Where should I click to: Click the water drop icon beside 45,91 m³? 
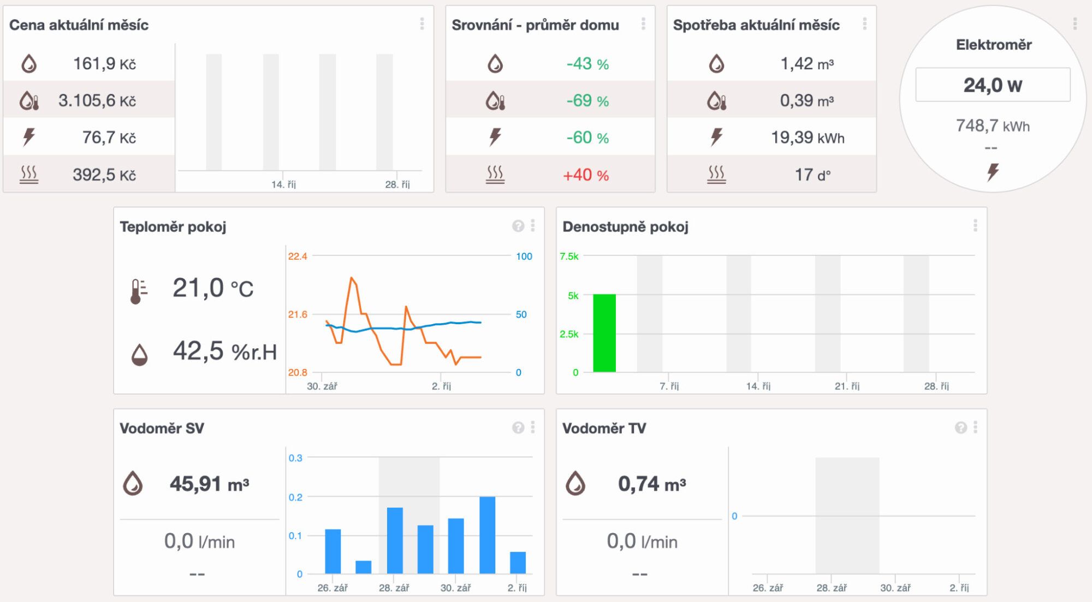pyautogui.click(x=133, y=483)
